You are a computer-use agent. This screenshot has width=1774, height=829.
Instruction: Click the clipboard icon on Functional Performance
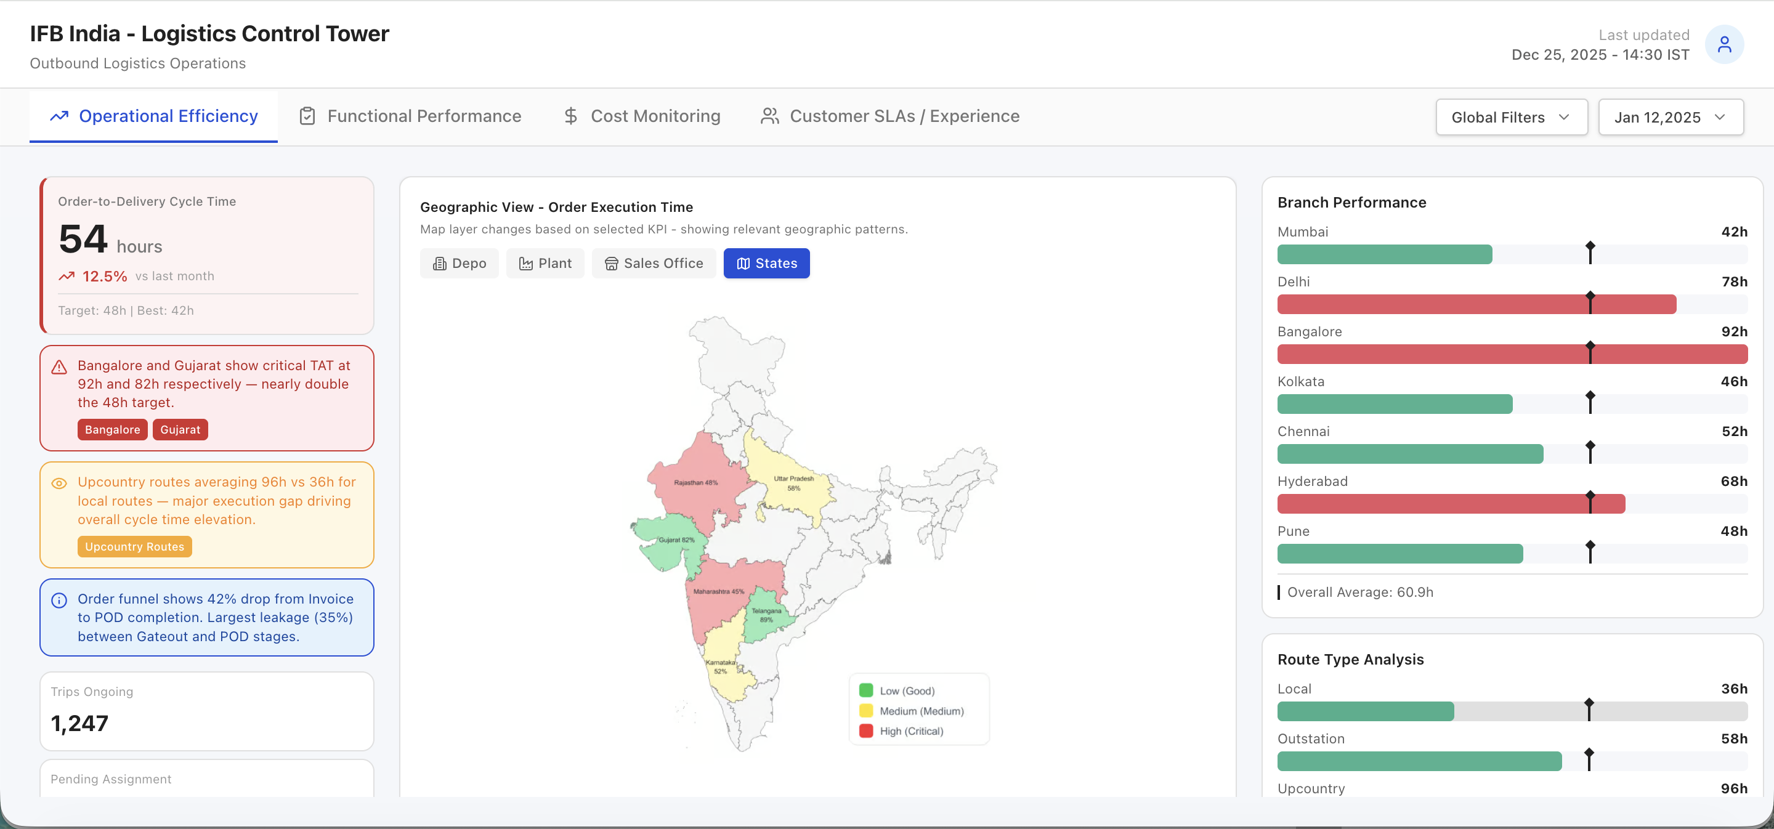click(307, 116)
